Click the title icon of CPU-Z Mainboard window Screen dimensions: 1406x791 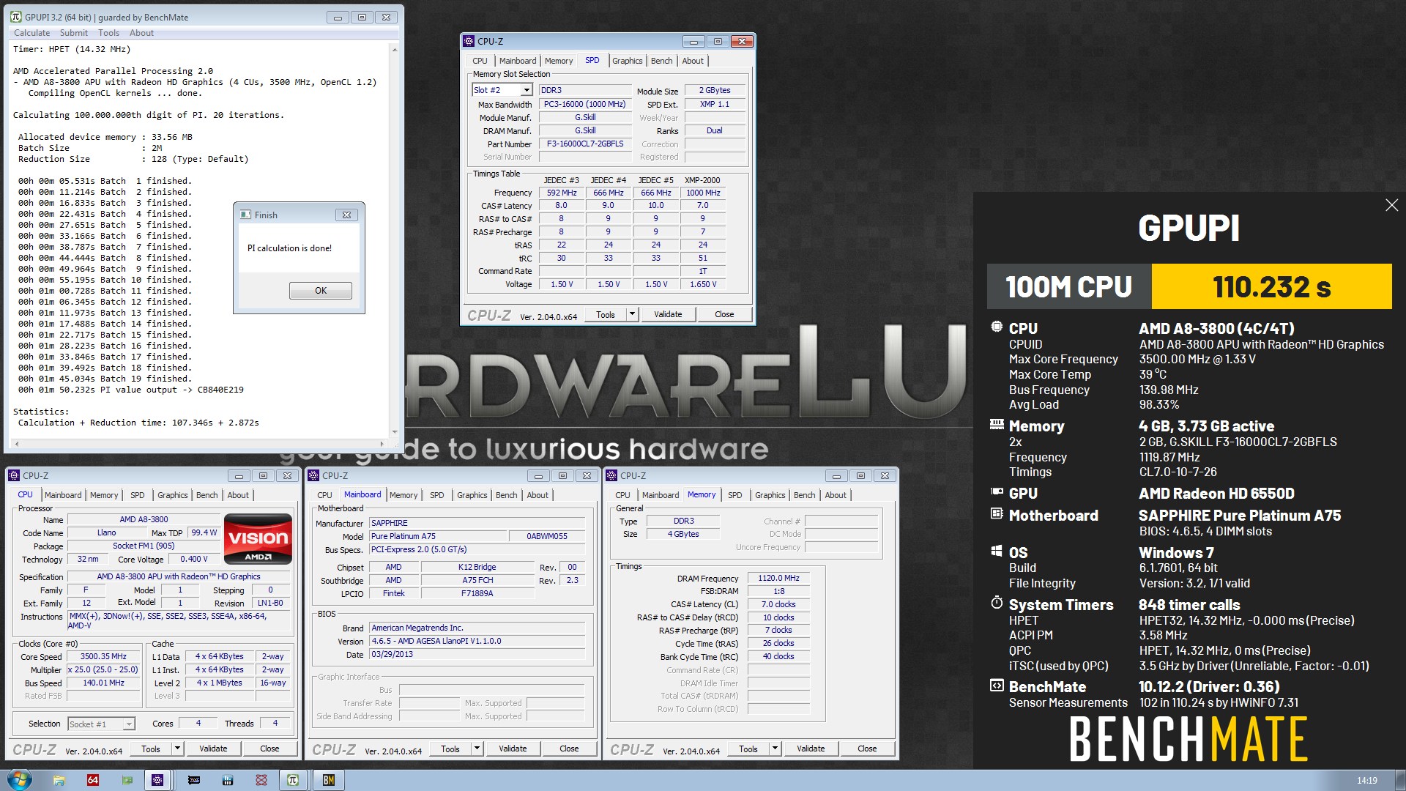pyautogui.click(x=313, y=475)
